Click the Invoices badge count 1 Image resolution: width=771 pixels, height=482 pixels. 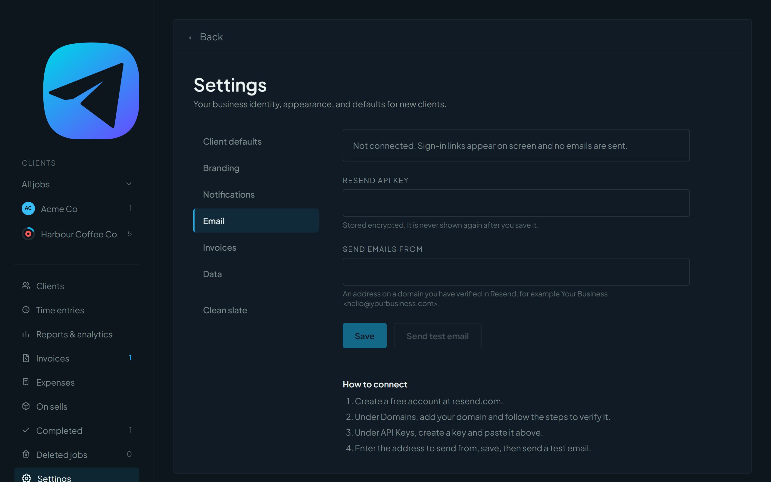tap(130, 358)
